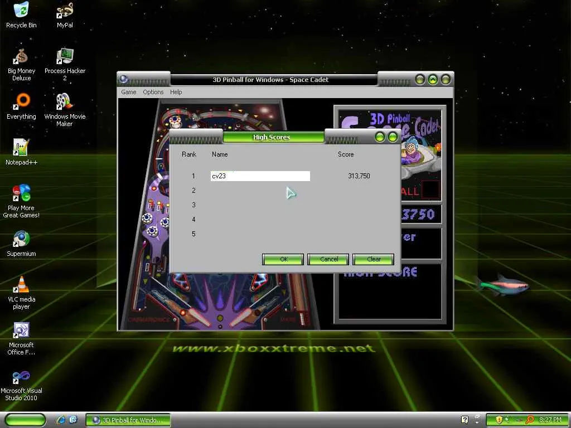
Task: Click the orange magnifier tray icon
Action: click(530, 420)
